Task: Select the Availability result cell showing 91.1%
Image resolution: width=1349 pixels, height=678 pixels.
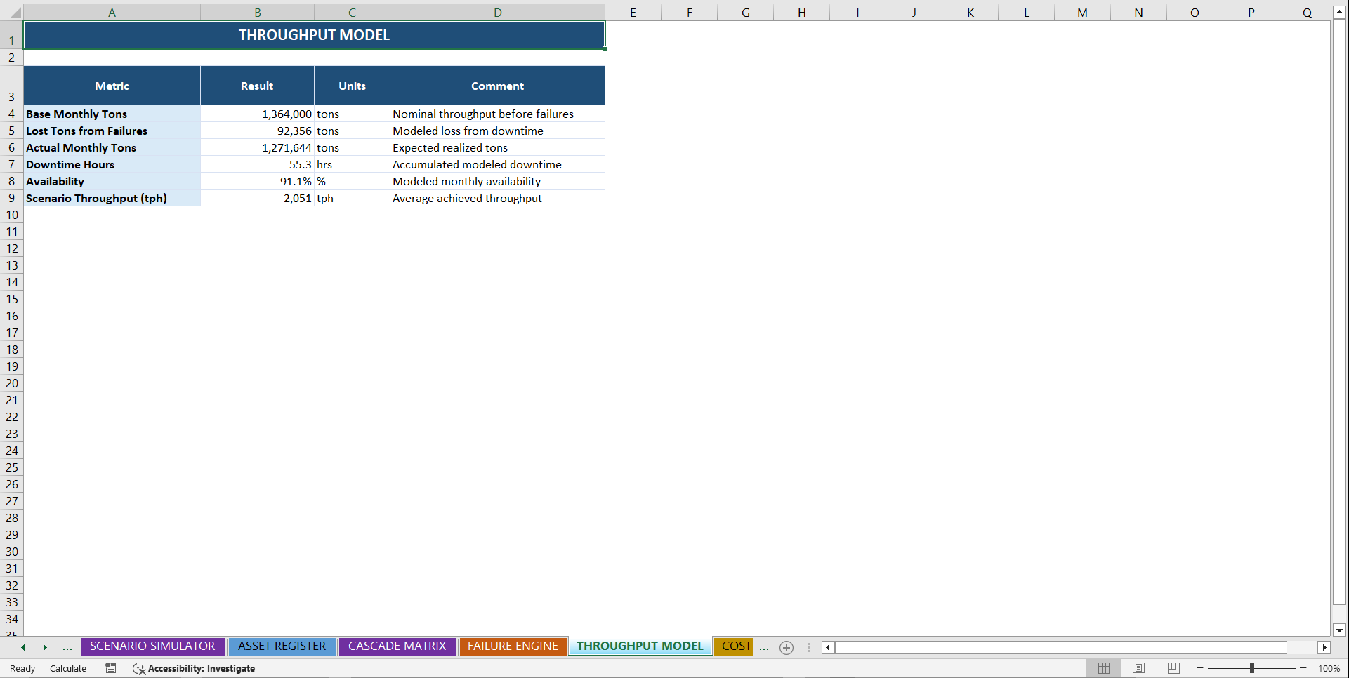Action: (x=257, y=181)
